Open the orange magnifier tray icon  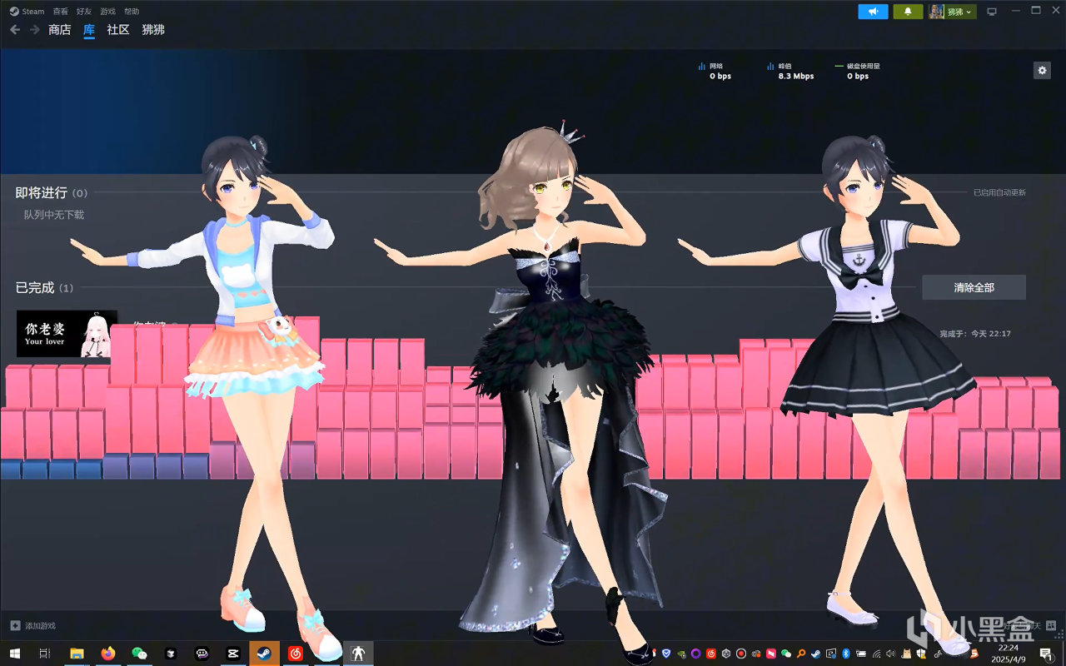(800, 654)
